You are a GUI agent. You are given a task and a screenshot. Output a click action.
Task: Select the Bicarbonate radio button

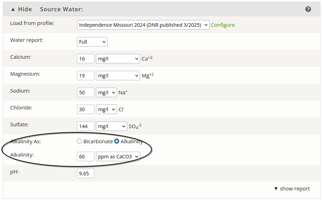coord(79,142)
